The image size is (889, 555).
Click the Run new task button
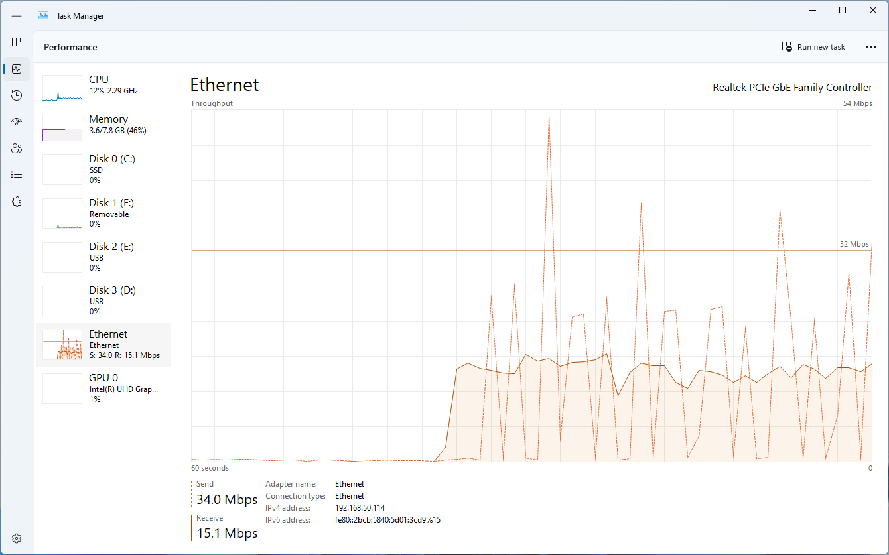pos(813,47)
